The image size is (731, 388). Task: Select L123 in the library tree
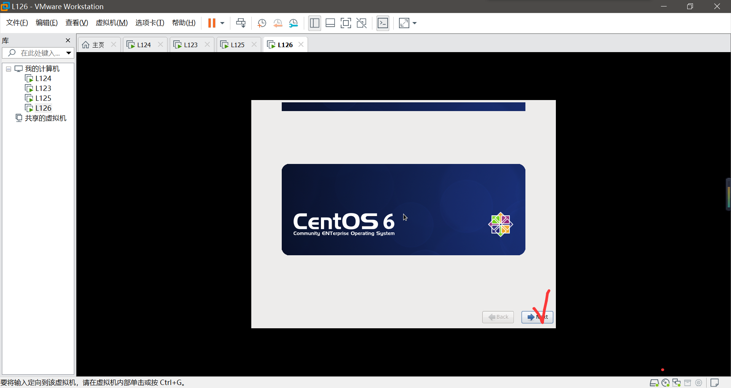coord(43,88)
